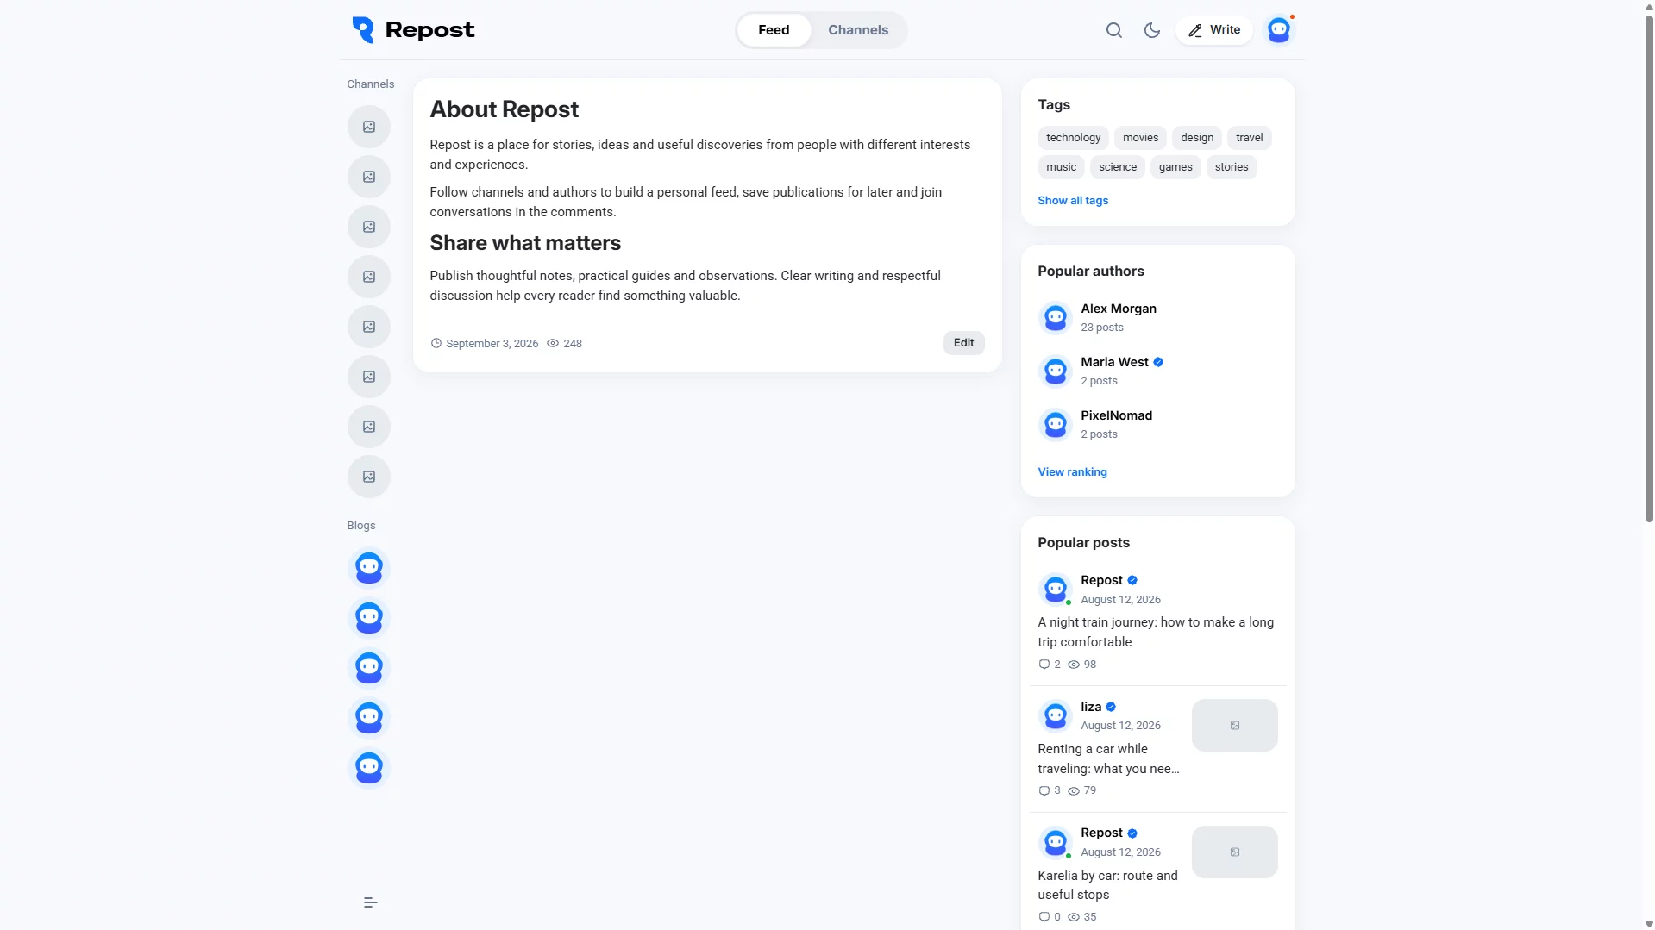Click comment icon on the Karelia post
The height and width of the screenshot is (930, 1655).
[1044, 917]
